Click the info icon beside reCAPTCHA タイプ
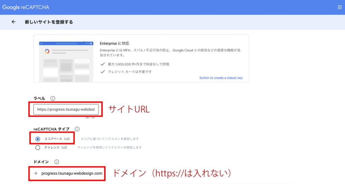Image resolution: width=345 pixels, height=187 pixels. point(77,129)
